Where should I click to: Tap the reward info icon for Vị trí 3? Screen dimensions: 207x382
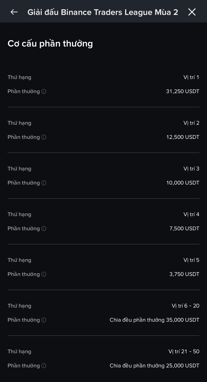pyautogui.click(x=44, y=183)
